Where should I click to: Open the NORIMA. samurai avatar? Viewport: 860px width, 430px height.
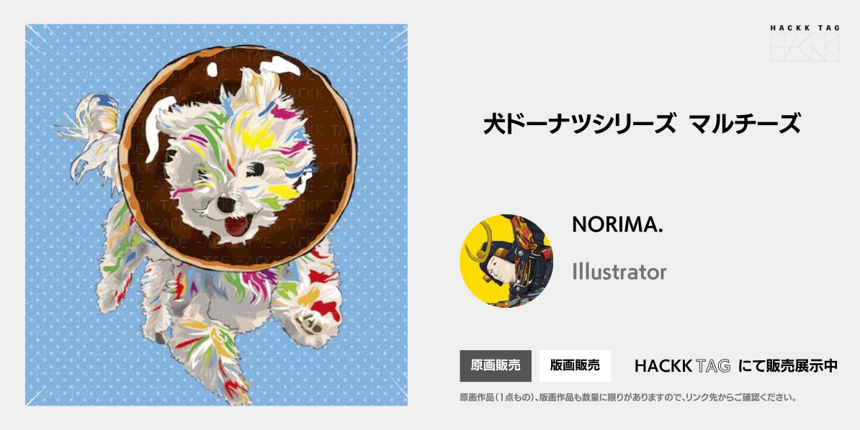[506, 260]
